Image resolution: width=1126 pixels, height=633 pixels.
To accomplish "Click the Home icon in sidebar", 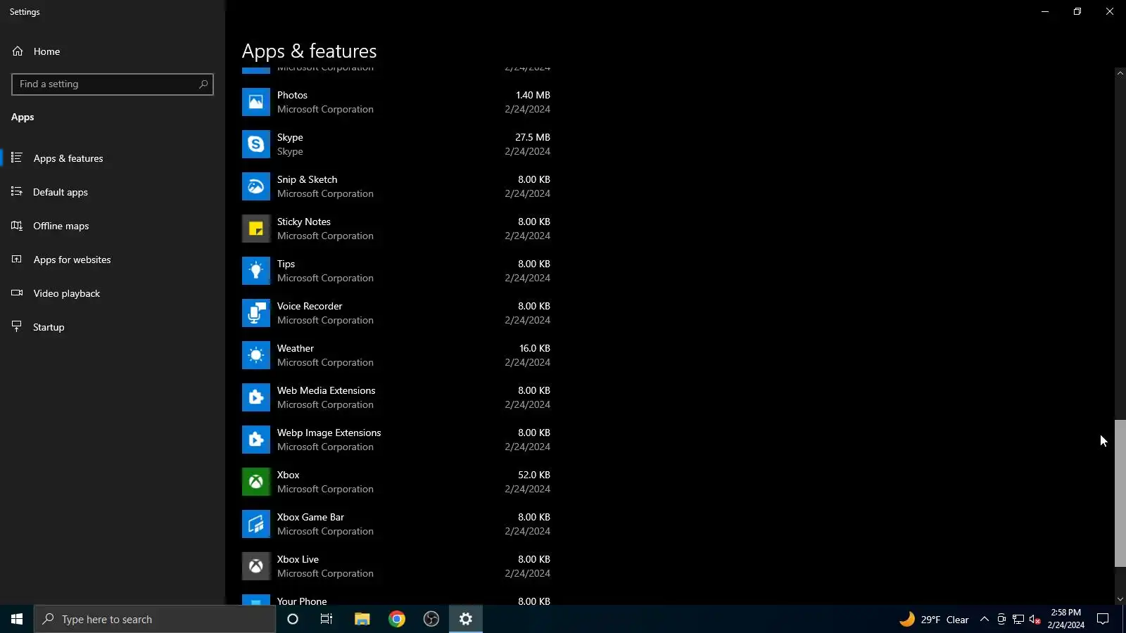I will point(18,51).
